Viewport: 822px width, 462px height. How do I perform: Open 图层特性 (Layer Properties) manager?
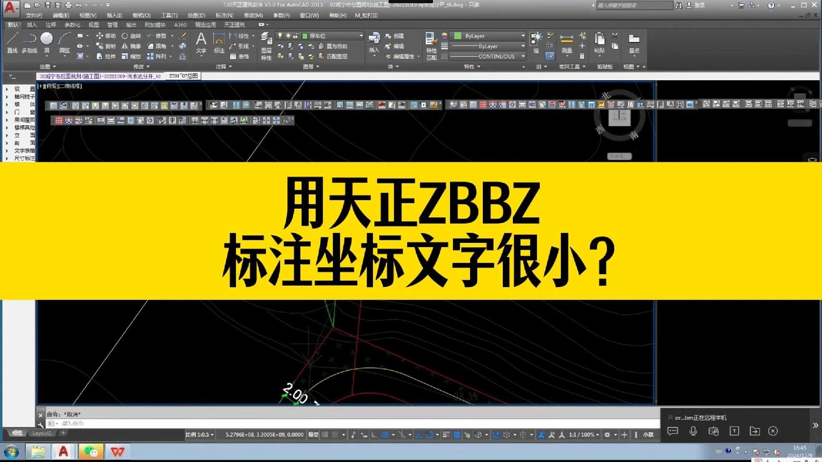pyautogui.click(x=266, y=46)
